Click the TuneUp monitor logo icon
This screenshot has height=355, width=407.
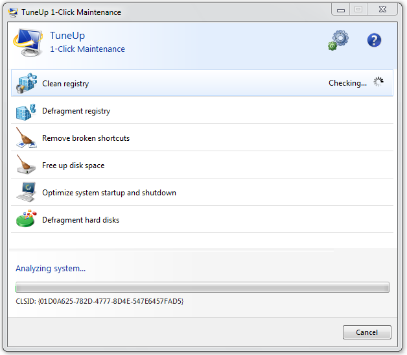click(x=28, y=42)
